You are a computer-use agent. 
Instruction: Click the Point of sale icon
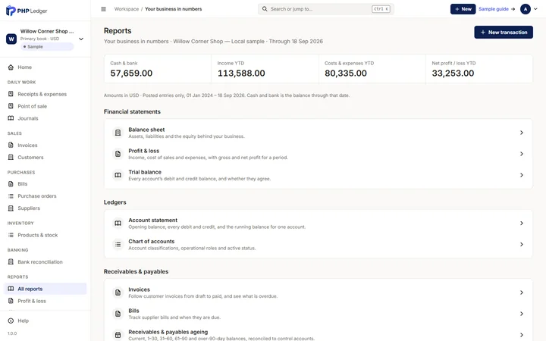(11, 106)
